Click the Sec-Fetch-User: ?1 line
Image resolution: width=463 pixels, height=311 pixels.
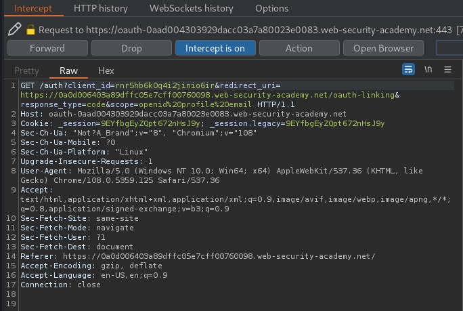coord(62,237)
